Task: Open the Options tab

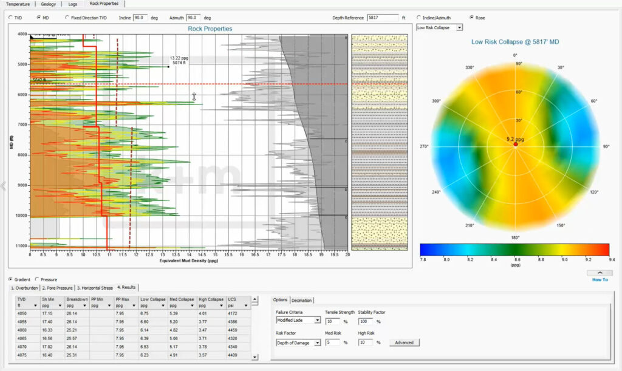Action: point(280,300)
